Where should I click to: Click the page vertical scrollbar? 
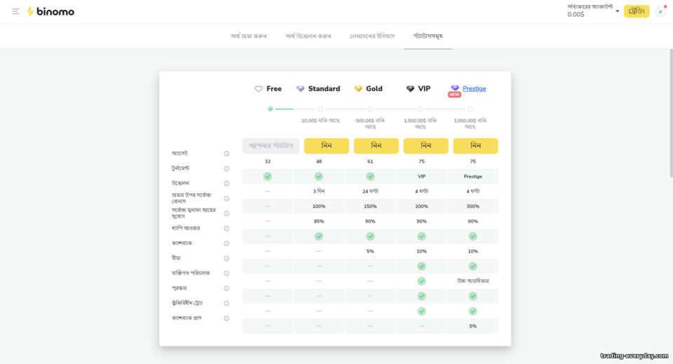point(670,113)
